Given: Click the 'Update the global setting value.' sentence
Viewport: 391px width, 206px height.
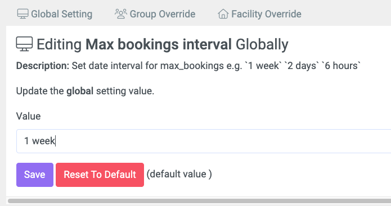Looking at the screenshot, I should click(86, 91).
